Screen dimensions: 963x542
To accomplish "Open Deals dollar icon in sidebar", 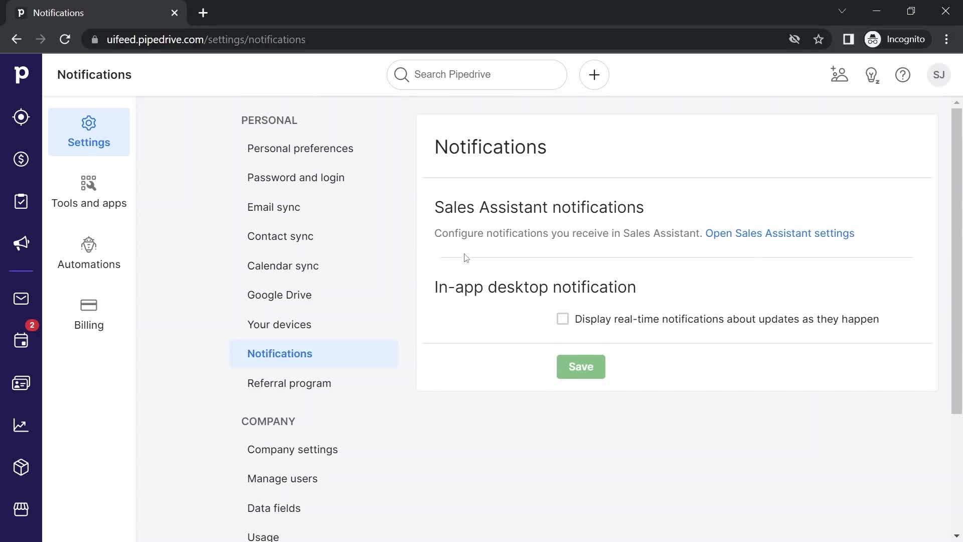I will pos(21,159).
